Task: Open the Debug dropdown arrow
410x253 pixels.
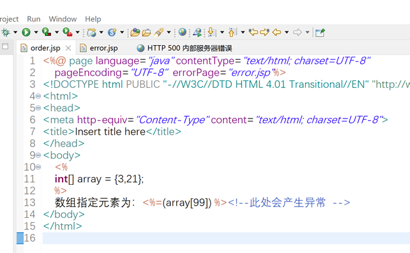Action: [15, 33]
